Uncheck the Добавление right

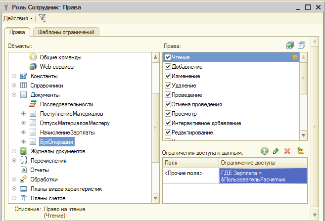168,67
